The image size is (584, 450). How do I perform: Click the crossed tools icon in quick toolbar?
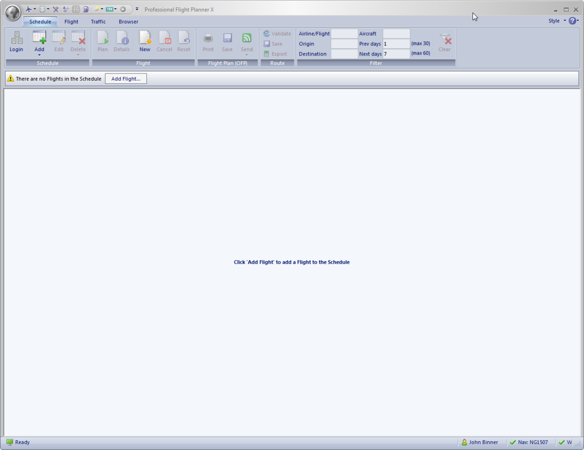(x=55, y=9)
